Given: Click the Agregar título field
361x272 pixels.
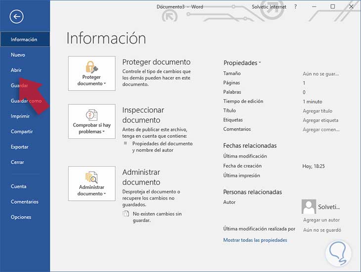Looking at the screenshot, I should 317,111.
